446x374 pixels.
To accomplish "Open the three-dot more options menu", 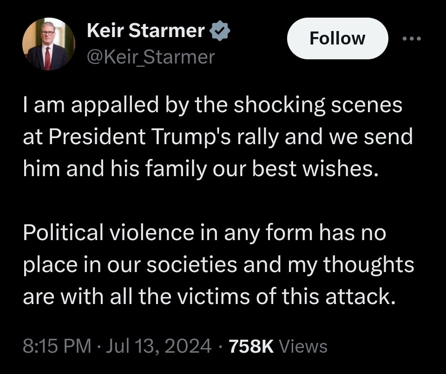I will [x=411, y=38].
